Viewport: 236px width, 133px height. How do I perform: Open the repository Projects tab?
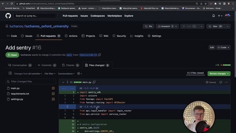coord(88,36)
